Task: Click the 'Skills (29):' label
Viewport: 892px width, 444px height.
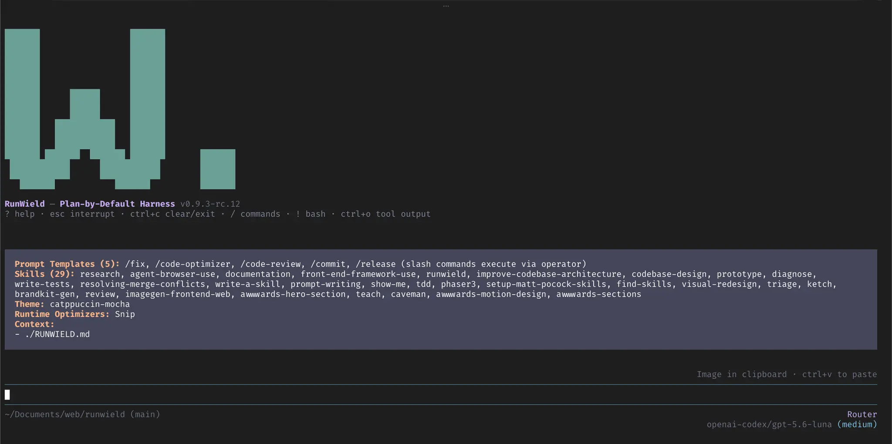Action: click(45, 274)
